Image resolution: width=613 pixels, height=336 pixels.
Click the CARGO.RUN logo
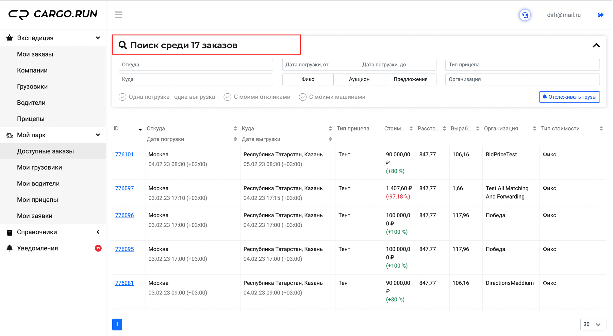(53, 14)
